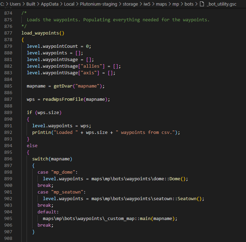Click the getDvar function call
Viewport: 246px width, 242px height.
coord(62,86)
